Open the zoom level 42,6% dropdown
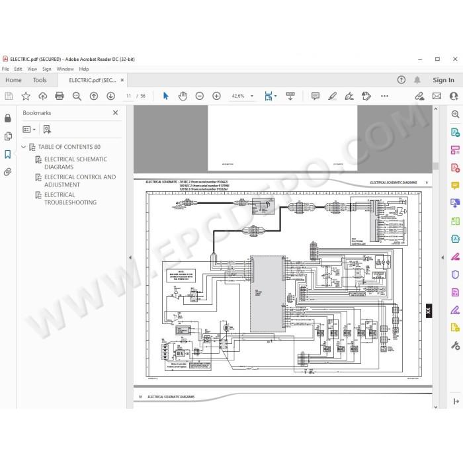This screenshot has height=463, width=463. 251,96
